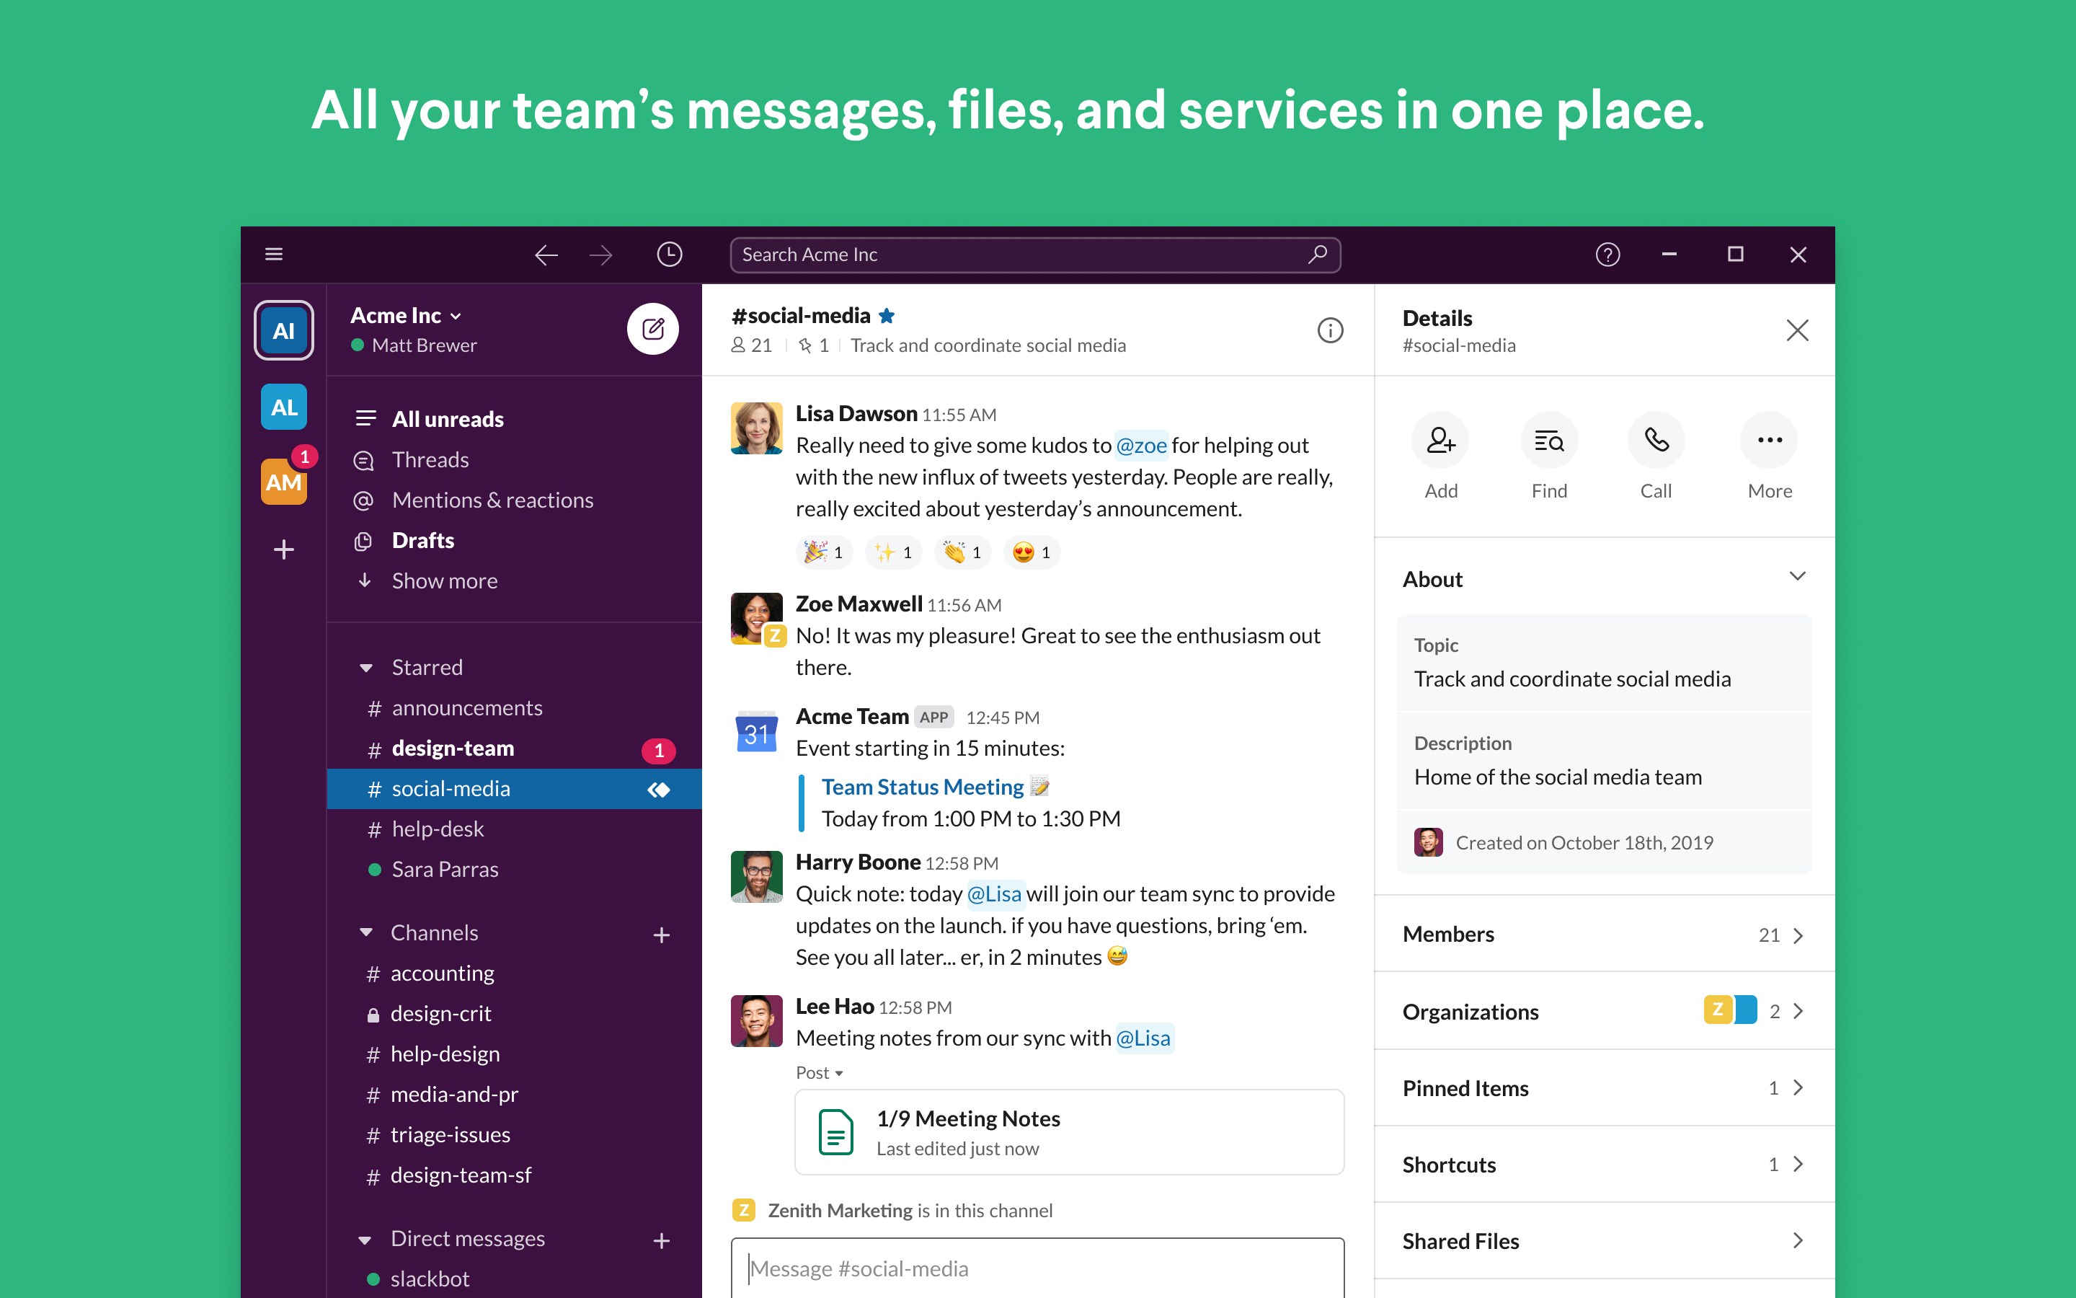The image size is (2076, 1298).
Task: Toggle the 👏 reaction on Lisa's message
Action: pos(961,552)
